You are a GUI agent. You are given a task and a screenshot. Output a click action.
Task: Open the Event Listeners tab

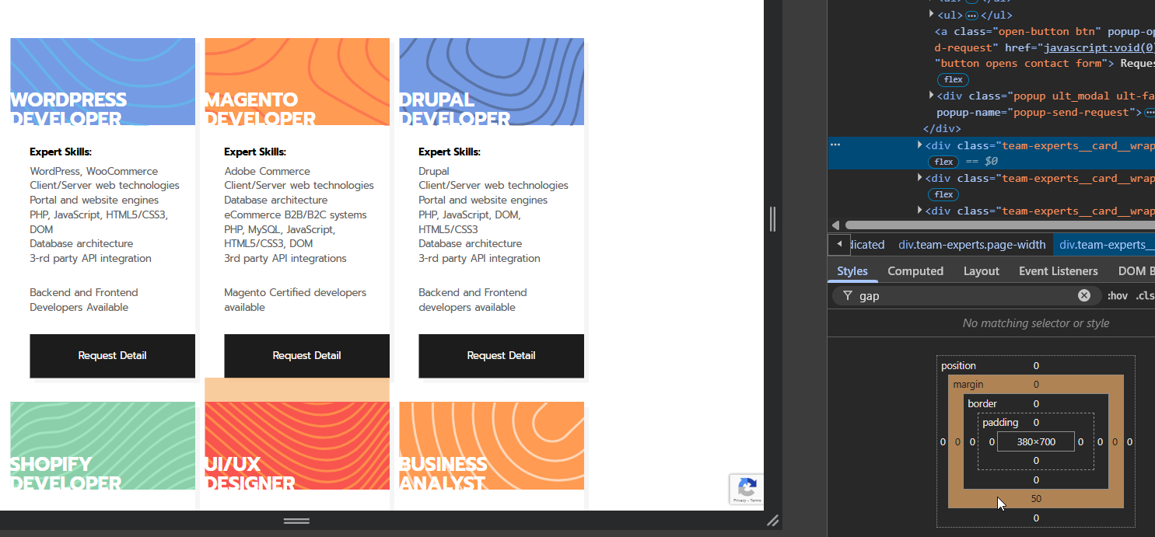point(1059,271)
